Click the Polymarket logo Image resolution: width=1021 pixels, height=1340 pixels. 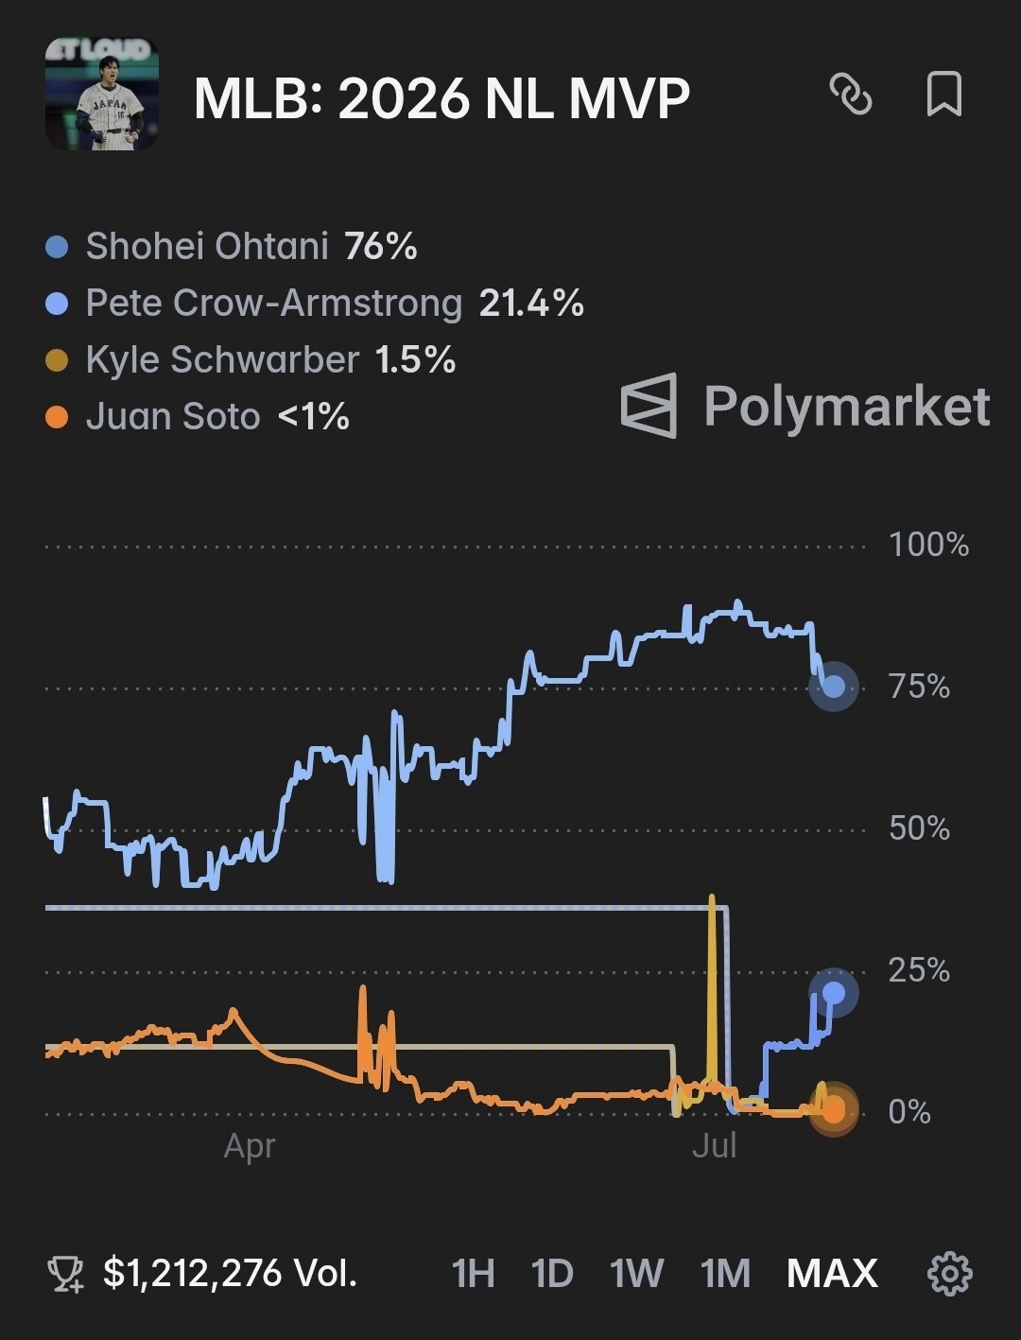[805, 406]
